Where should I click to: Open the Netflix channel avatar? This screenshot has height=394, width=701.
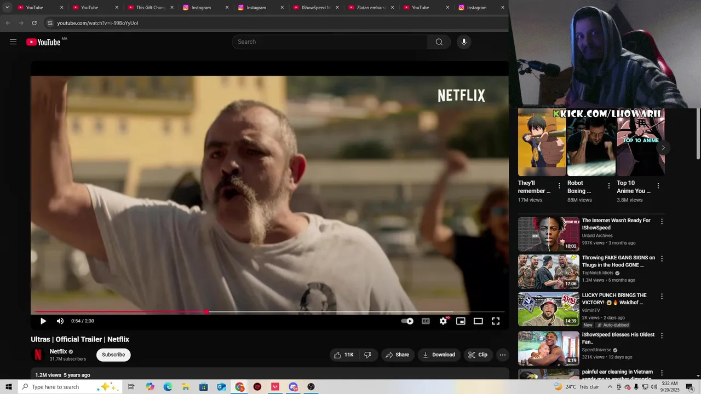[x=38, y=355]
